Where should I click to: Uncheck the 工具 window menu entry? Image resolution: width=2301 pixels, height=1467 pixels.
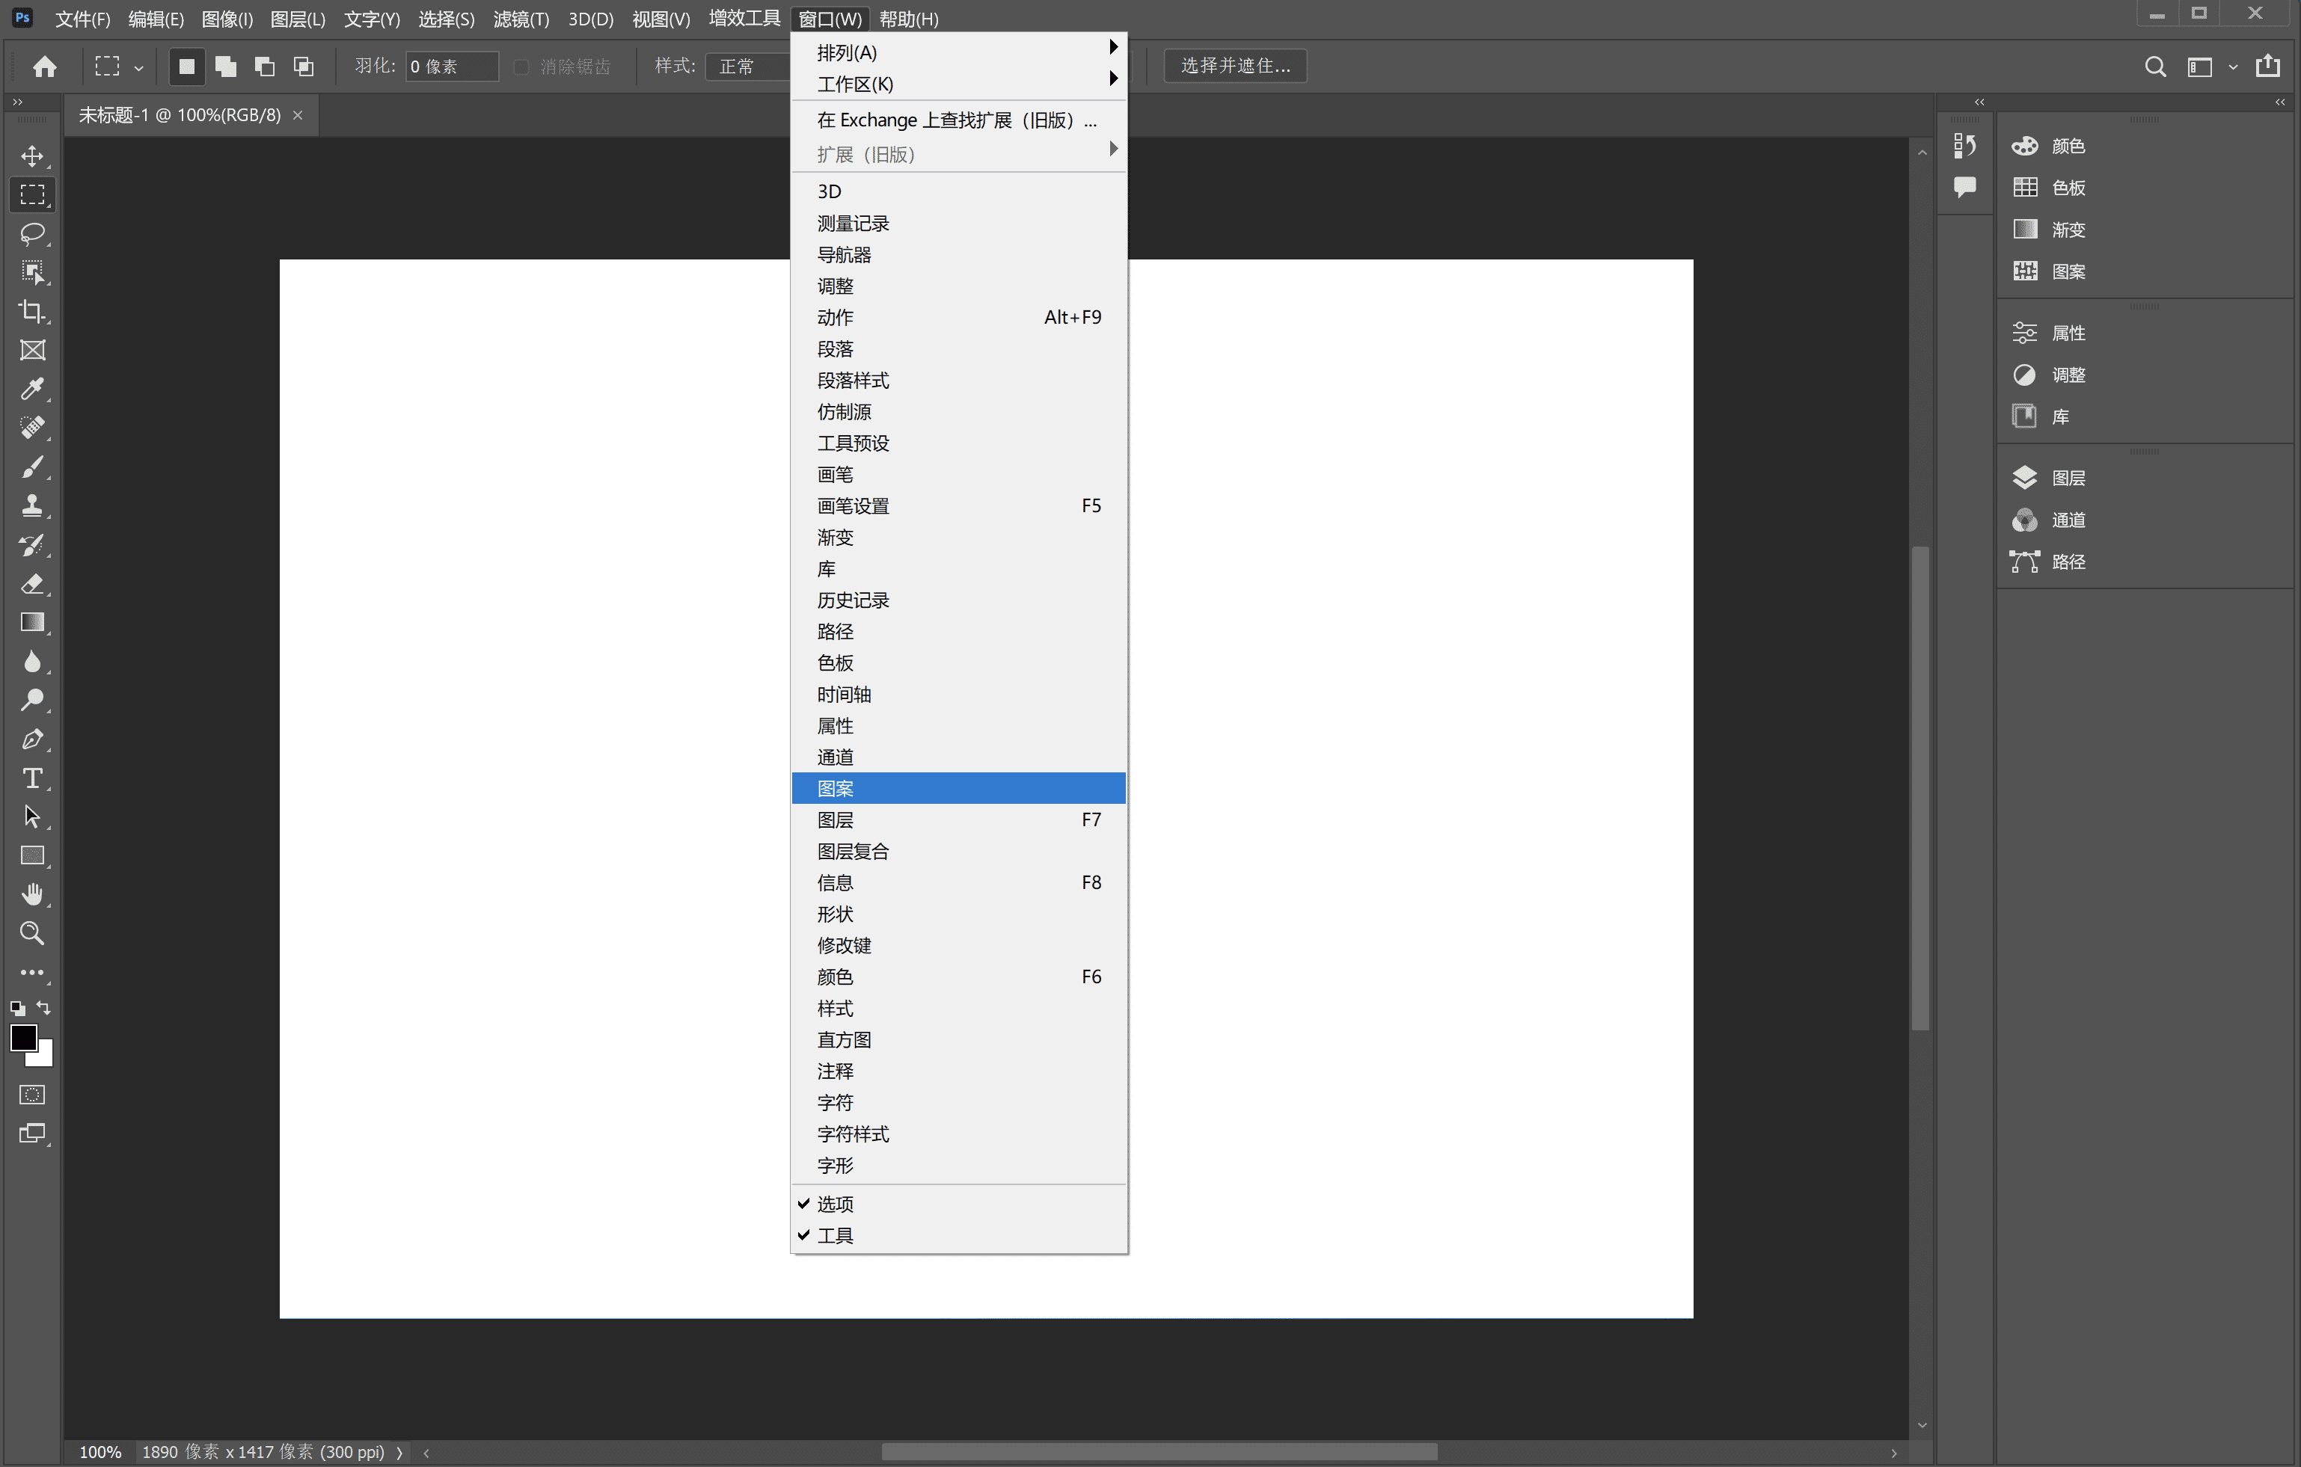tap(835, 1235)
